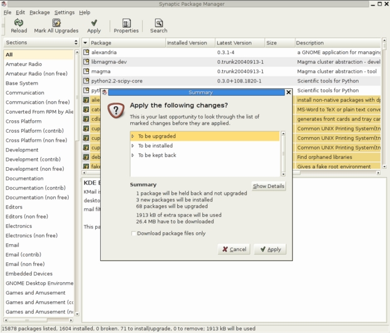Open the Package menu
390x333 pixels.
(x=39, y=12)
